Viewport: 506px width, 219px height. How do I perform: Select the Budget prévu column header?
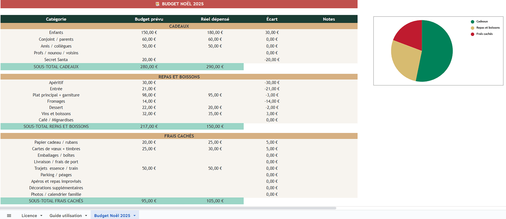(x=149, y=19)
